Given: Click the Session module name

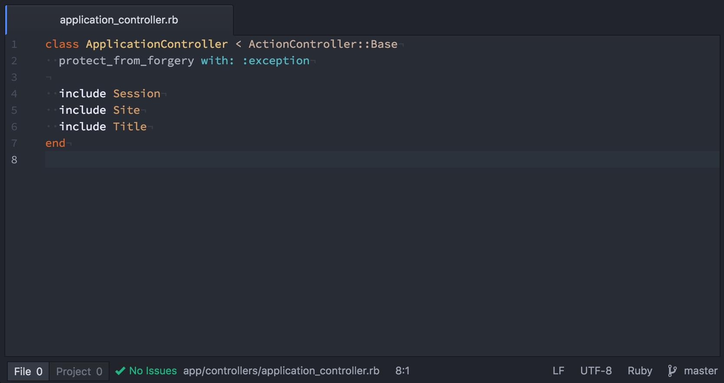Looking at the screenshot, I should pyautogui.click(x=136, y=94).
